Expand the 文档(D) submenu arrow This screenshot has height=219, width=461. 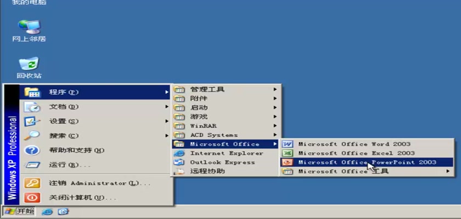(167, 106)
